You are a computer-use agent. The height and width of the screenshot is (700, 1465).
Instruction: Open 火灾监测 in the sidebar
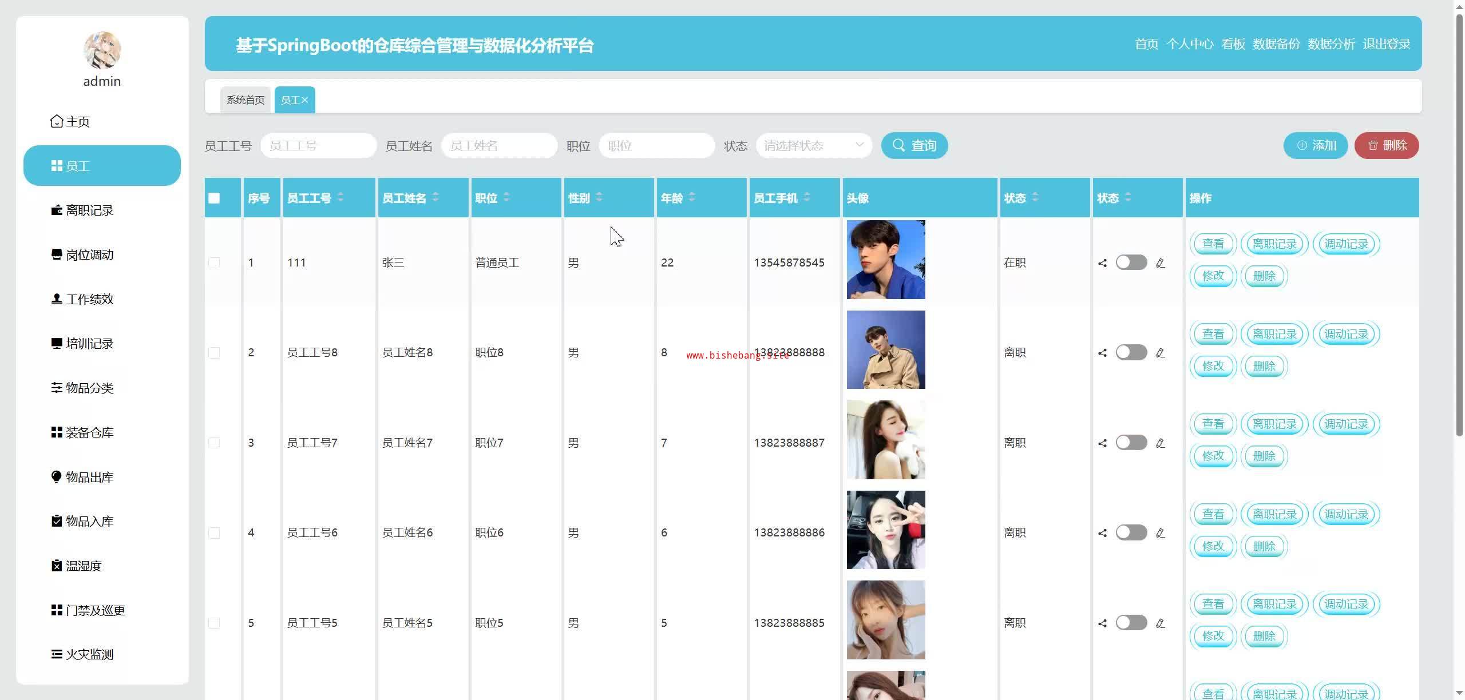[89, 654]
